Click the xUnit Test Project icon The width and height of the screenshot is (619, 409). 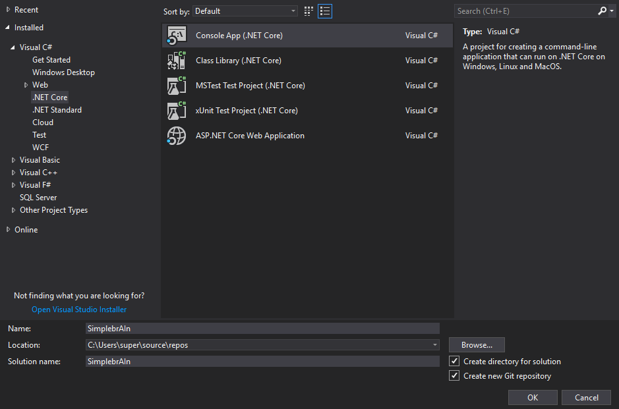tap(177, 111)
